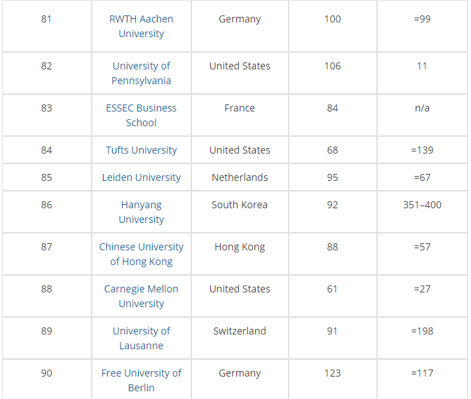The height and width of the screenshot is (399, 471).
Task: Click the Hong Kong country cell
Action: pyautogui.click(x=240, y=247)
